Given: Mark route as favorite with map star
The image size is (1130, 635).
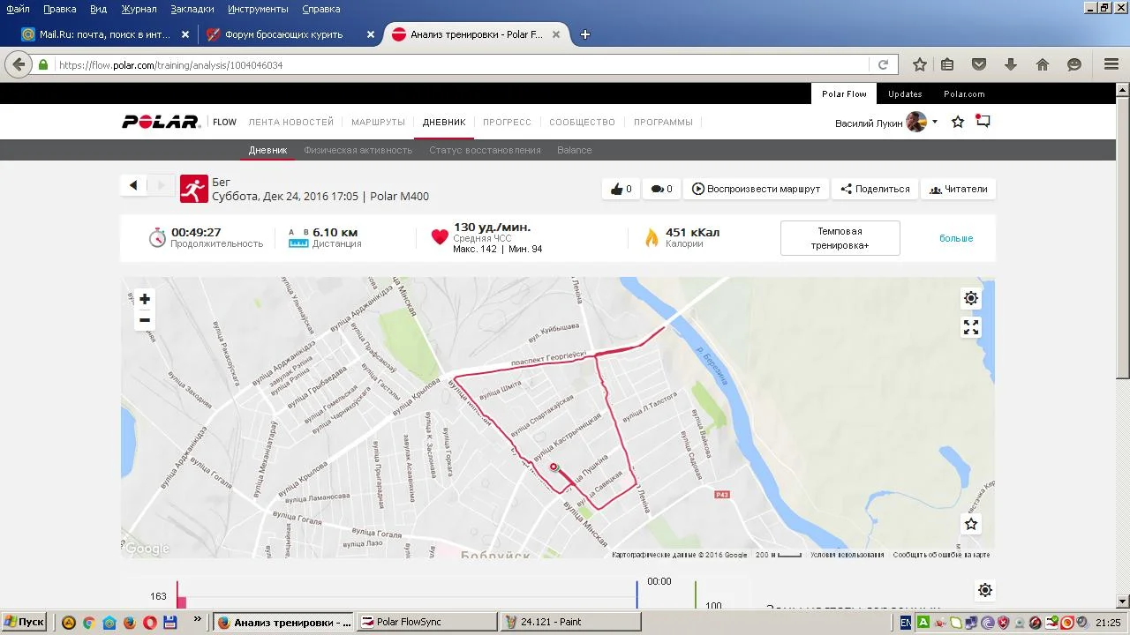Looking at the screenshot, I should pyautogui.click(x=971, y=524).
